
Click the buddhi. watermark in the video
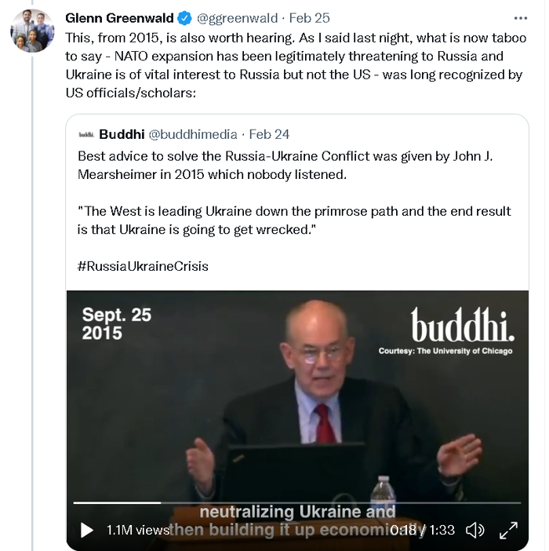point(463,326)
